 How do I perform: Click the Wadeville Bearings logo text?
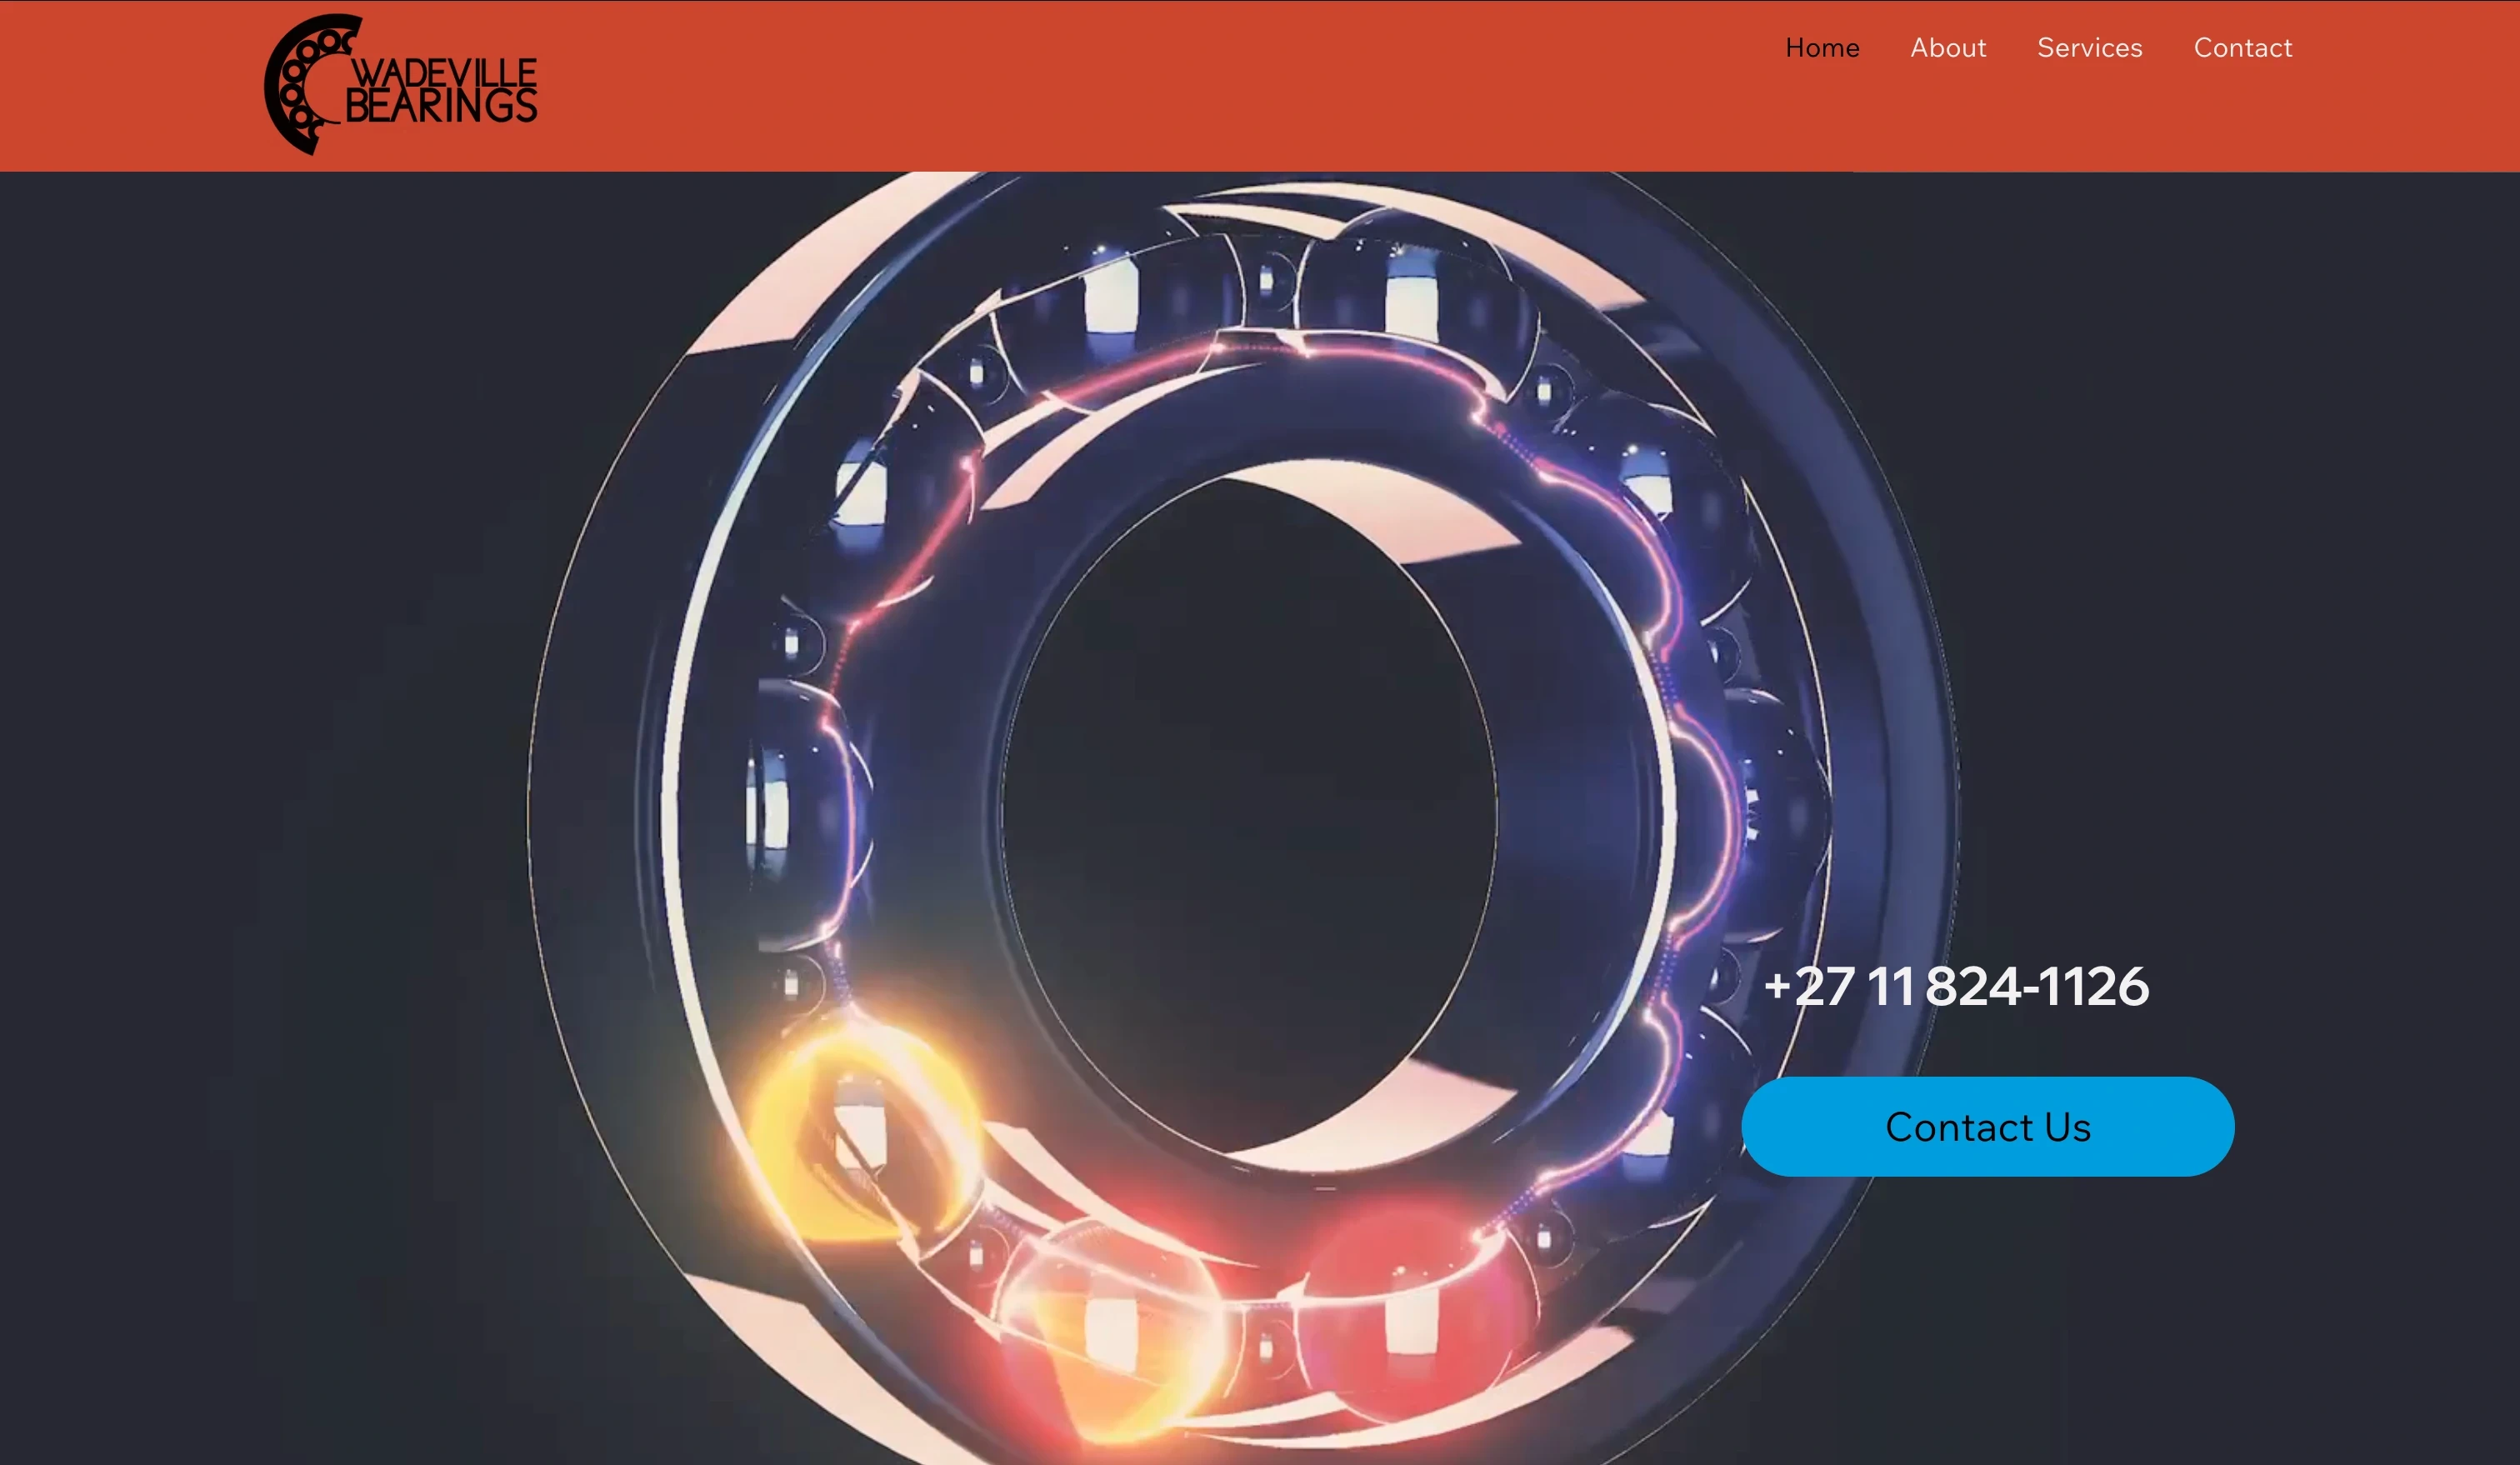(x=441, y=91)
